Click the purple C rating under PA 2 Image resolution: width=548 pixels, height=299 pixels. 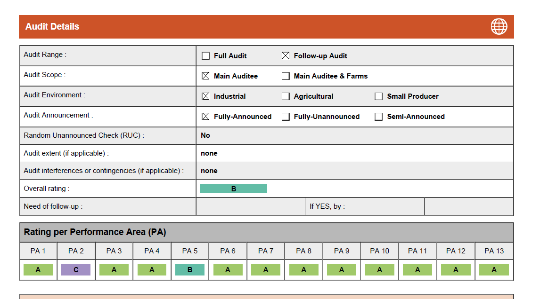tap(76, 270)
